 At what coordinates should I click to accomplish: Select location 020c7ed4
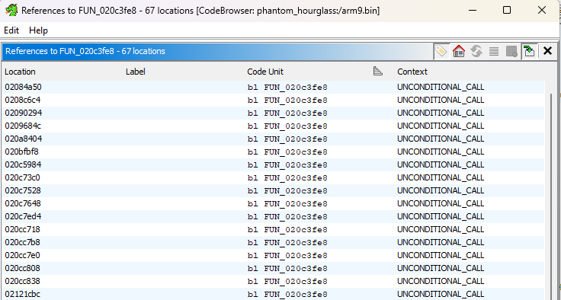23,216
